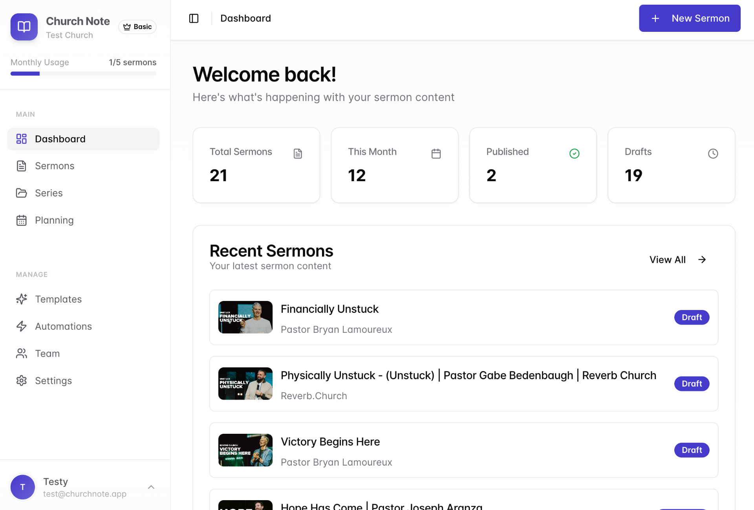Select the Sermons document icon in sidebar
This screenshot has width=754, height=510.
21,166
